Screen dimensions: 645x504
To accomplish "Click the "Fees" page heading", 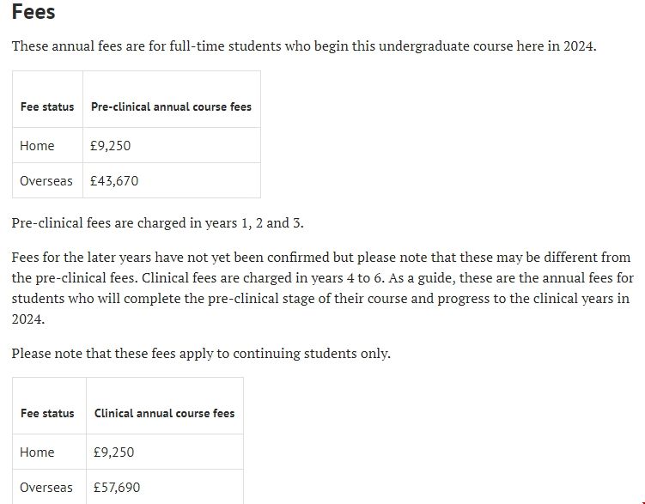I will tap(33, 13).
